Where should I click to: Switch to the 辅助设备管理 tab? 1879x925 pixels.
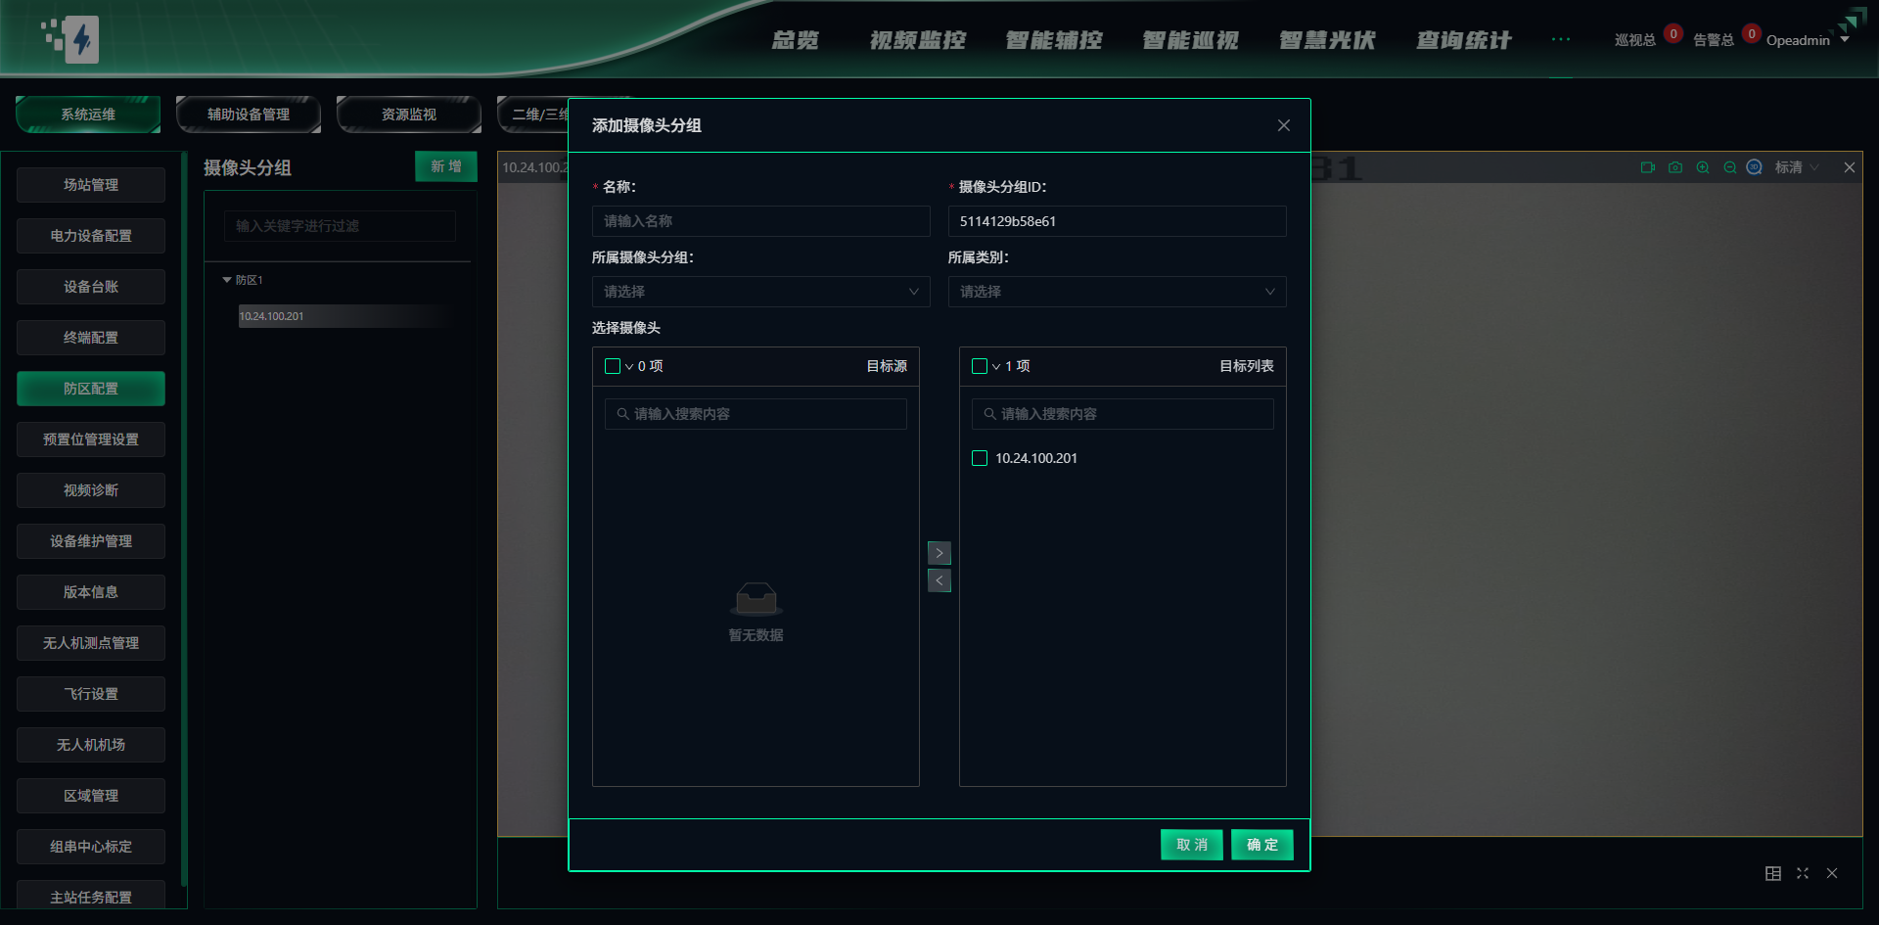(x=249, y=115)
